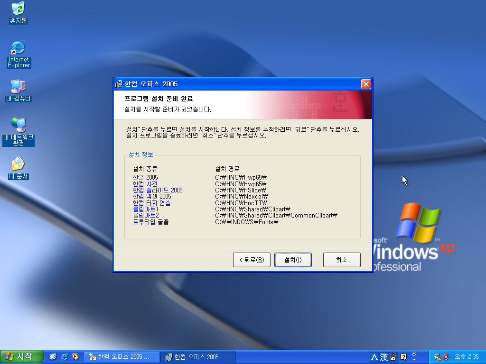The image size is (486, 364).
Task: Click the Security Center red shield tray icon
Action: coord(446,357)
